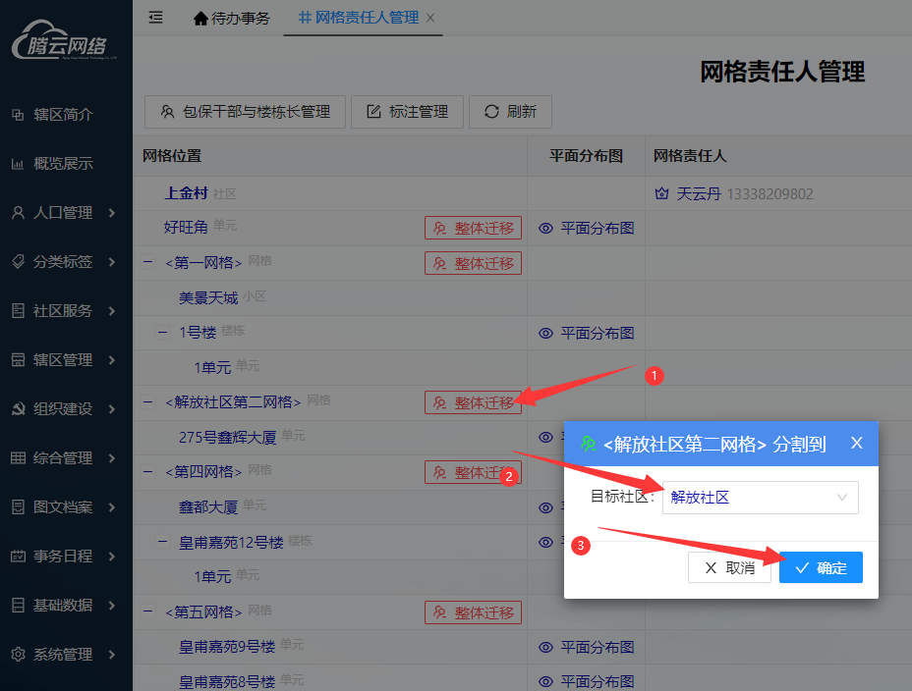Click 整体迁移 for <解放社区第二网格>
This screenshot has width=912, height=691.
473,402
